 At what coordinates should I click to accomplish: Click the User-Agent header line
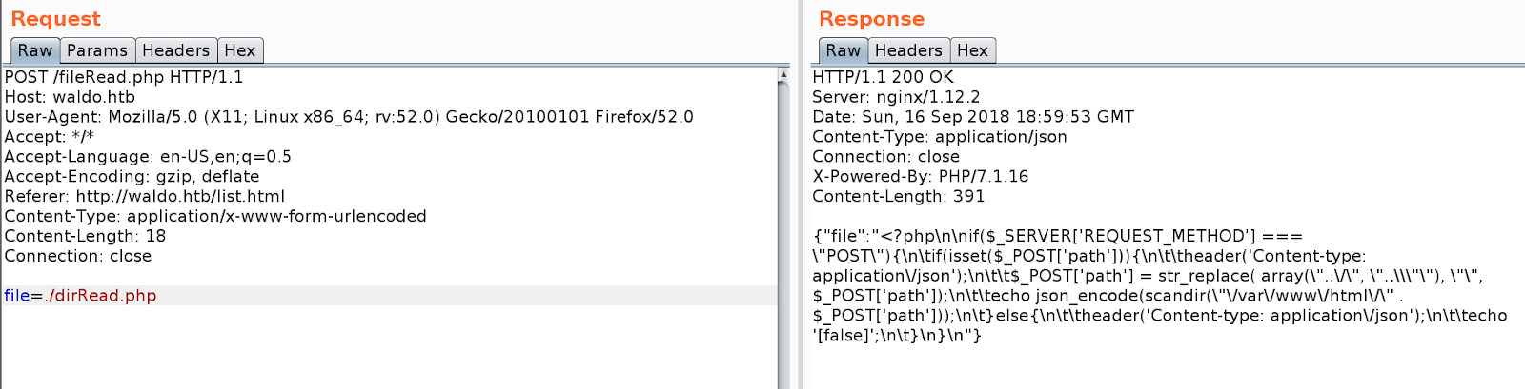pos(349,117)
